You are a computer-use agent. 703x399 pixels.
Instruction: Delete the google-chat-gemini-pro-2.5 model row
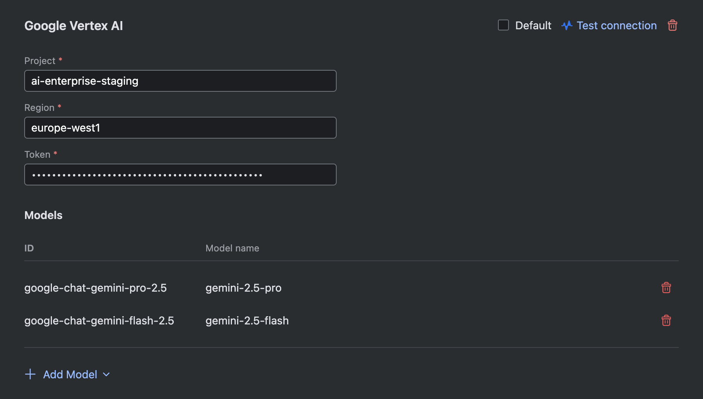click(x=666, y=288)
